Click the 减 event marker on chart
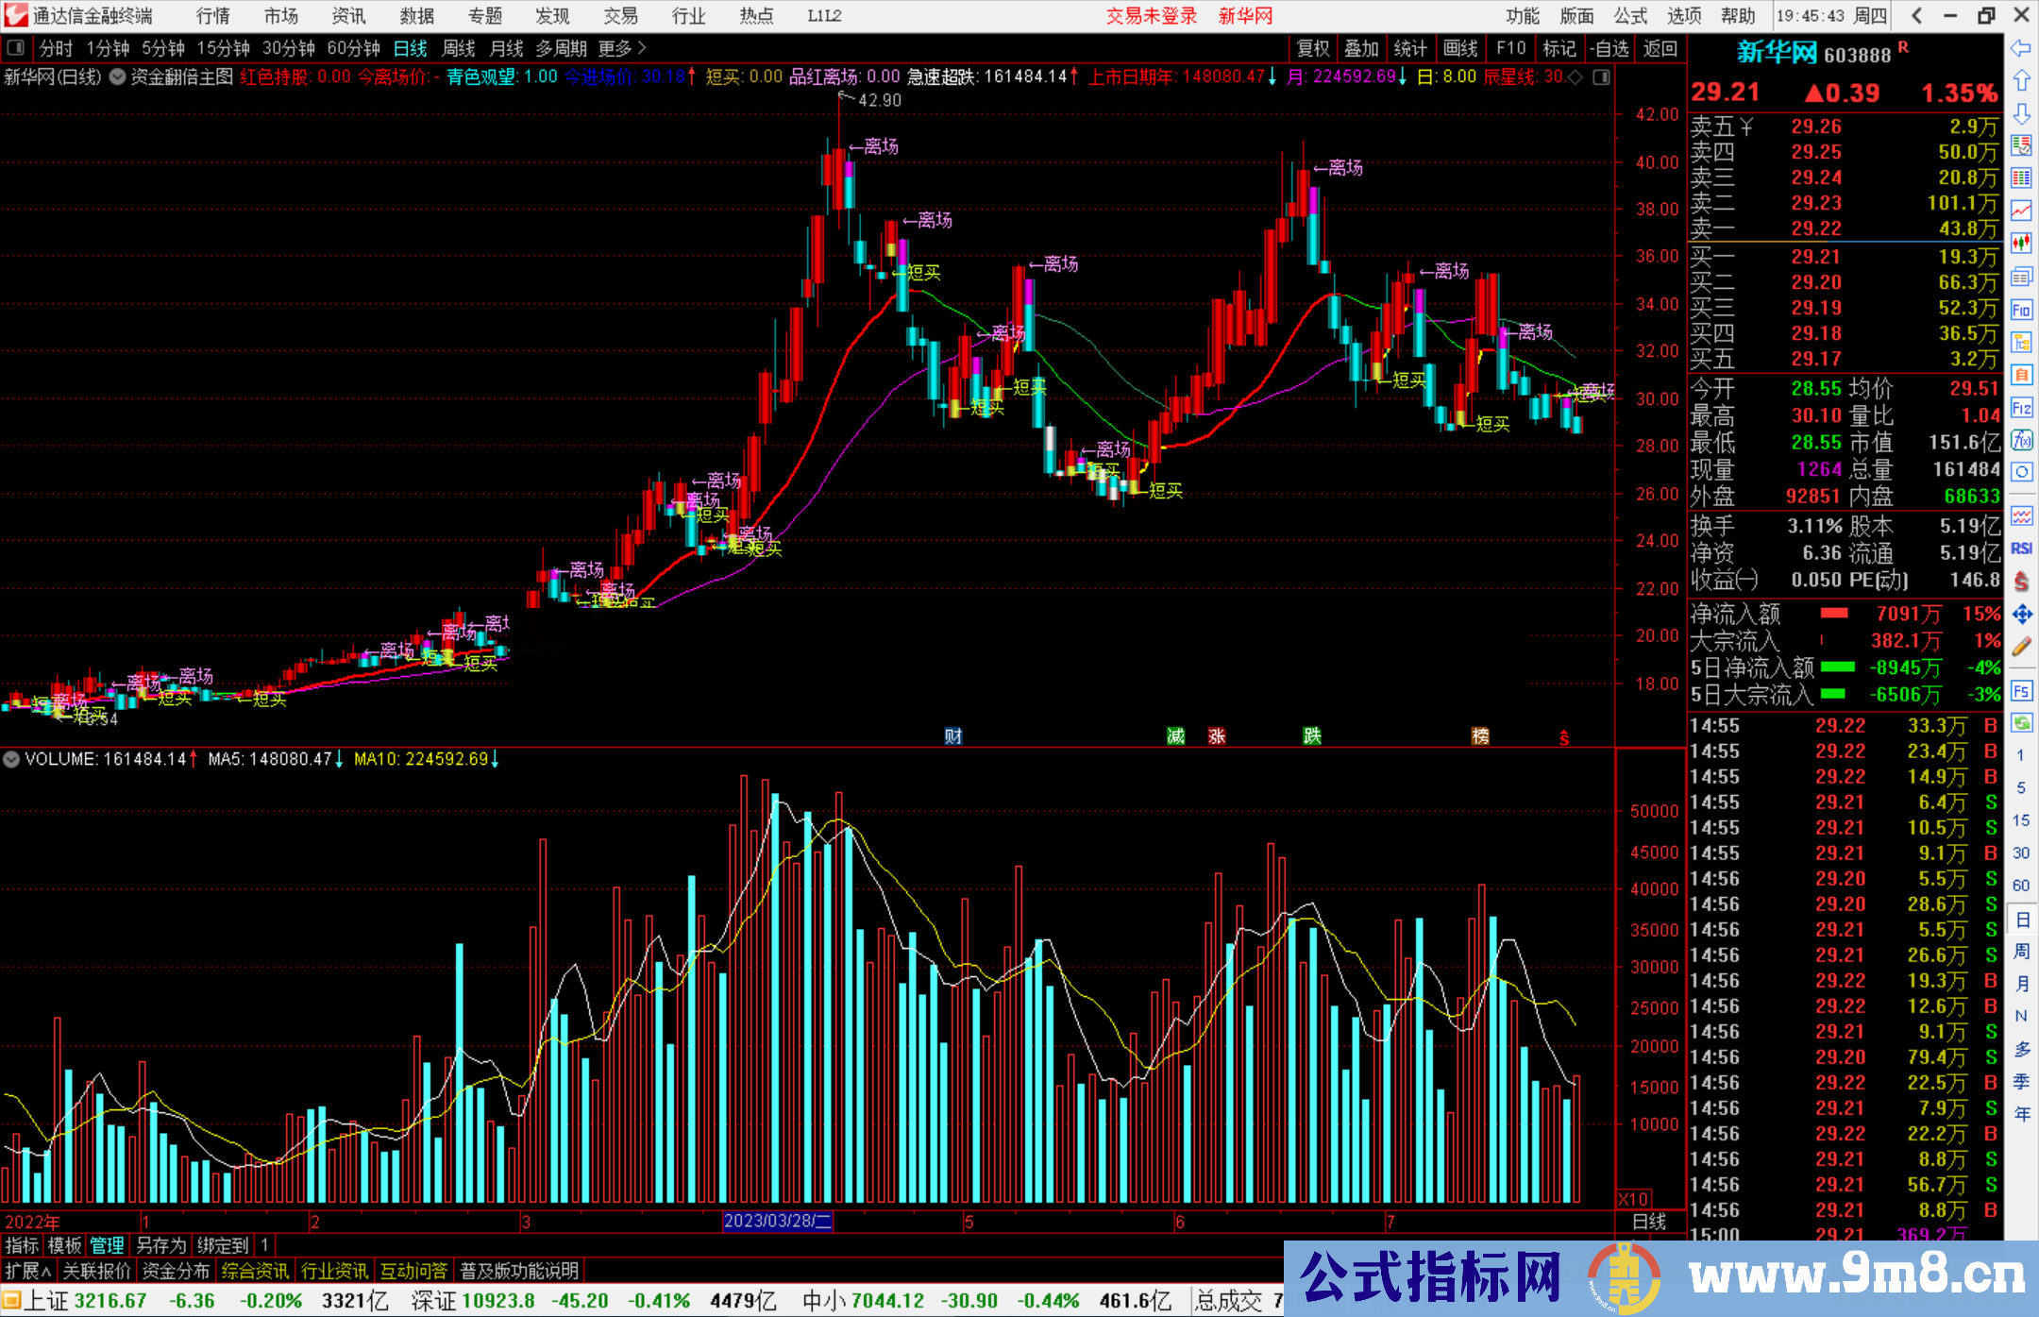This screenshot has width=2039, height=1317. [x=1175, y=735]
